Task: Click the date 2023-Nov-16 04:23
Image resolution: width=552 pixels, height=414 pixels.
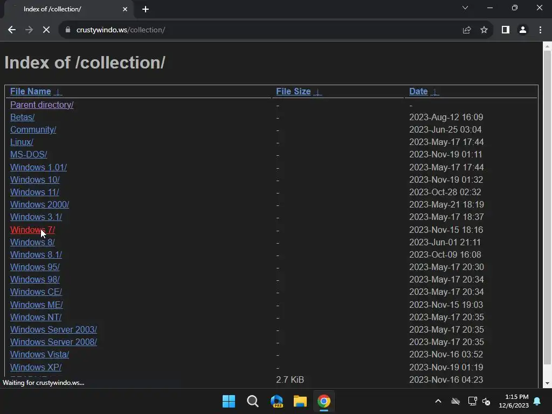Action: (x=446, y=380)
